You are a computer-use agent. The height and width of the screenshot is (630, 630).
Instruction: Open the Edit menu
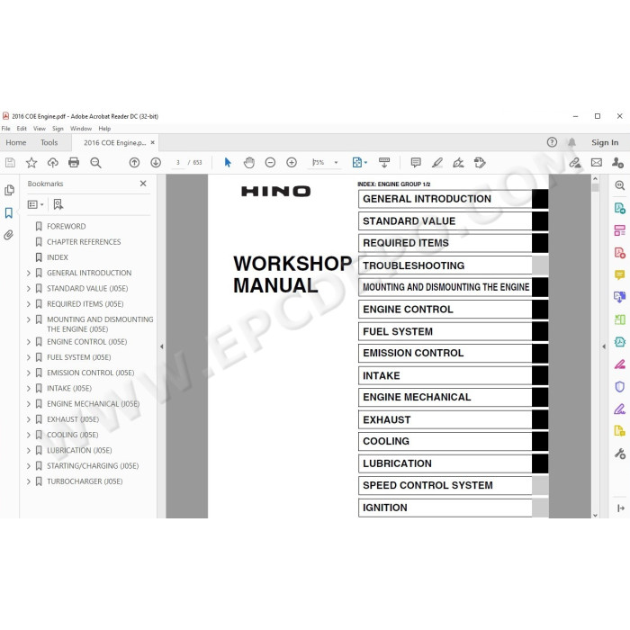tap(22, 129)
